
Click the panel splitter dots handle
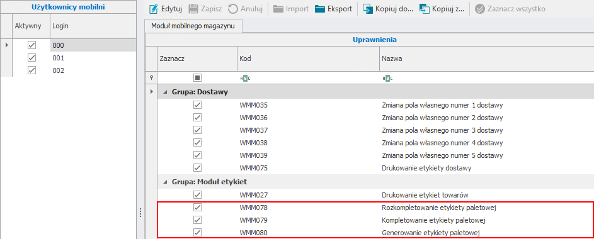[140, 213]
